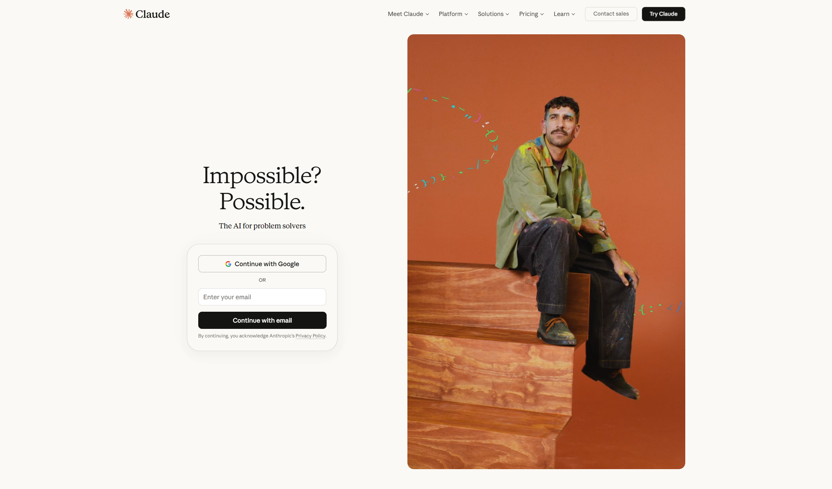Continue with Google sign-in

point(262,264)
